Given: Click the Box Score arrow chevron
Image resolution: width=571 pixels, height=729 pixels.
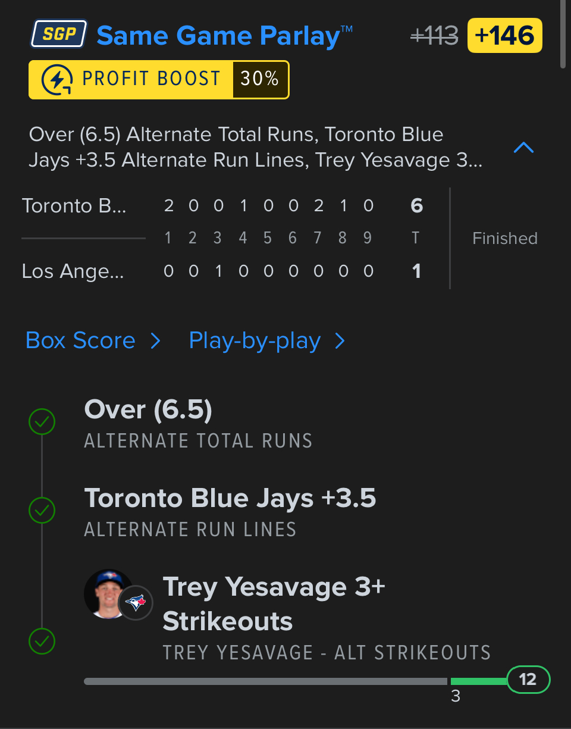Looking at the screenshot, I should pos(155,341).
